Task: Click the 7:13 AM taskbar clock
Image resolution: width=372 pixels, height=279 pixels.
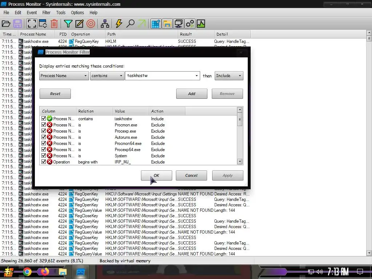Action: [338, 272]
